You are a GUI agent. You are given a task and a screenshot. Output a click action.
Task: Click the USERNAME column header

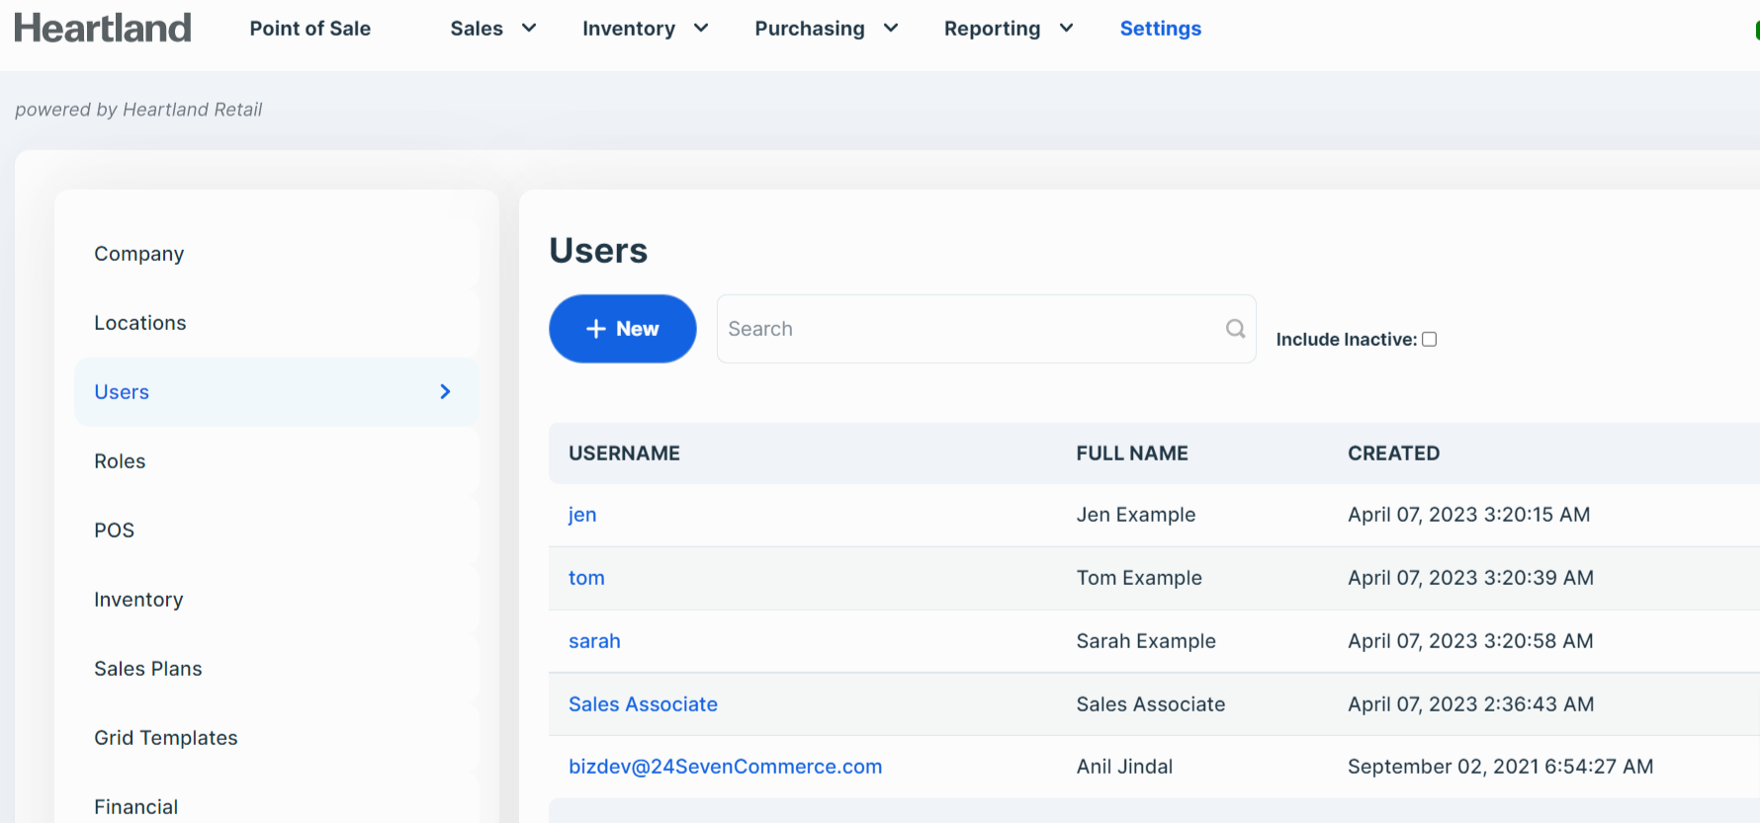pyautogui.click(x=624, y=453)
